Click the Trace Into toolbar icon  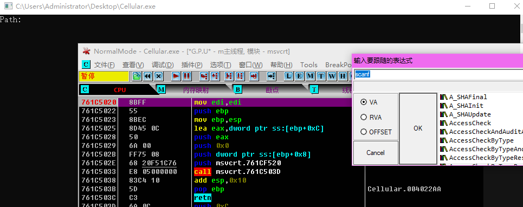pyautogui.click(x=229, y=76)
